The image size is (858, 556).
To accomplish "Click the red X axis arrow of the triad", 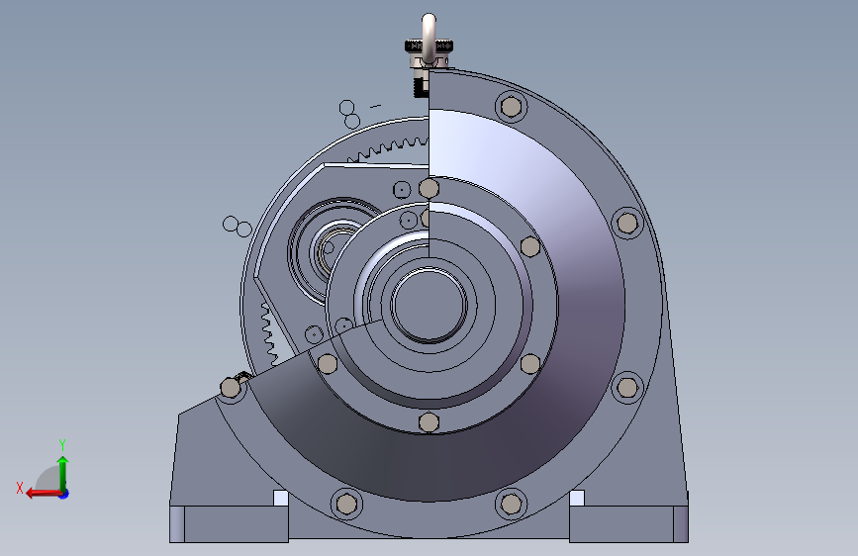I will [x=44, y=494].
